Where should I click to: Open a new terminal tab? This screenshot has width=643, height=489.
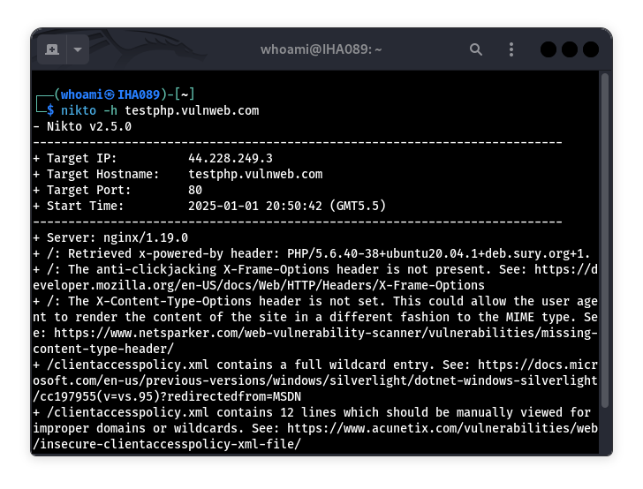52,49
